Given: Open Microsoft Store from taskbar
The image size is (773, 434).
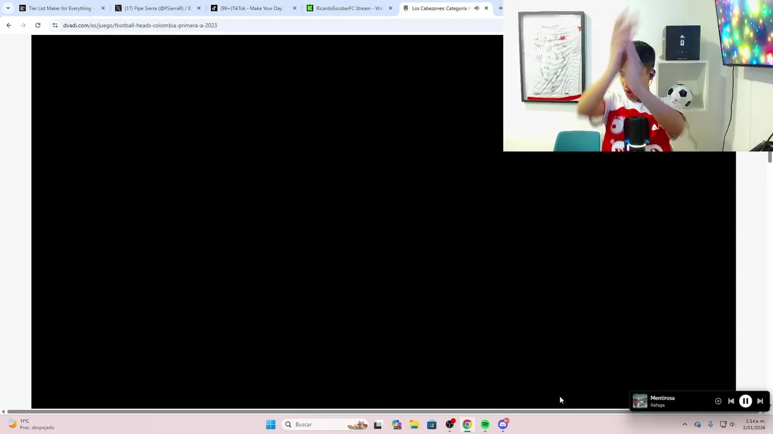Looking at the screenshot, I should 432,424.
